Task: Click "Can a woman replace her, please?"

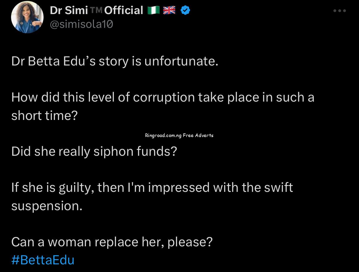Action: click(112, 242)
